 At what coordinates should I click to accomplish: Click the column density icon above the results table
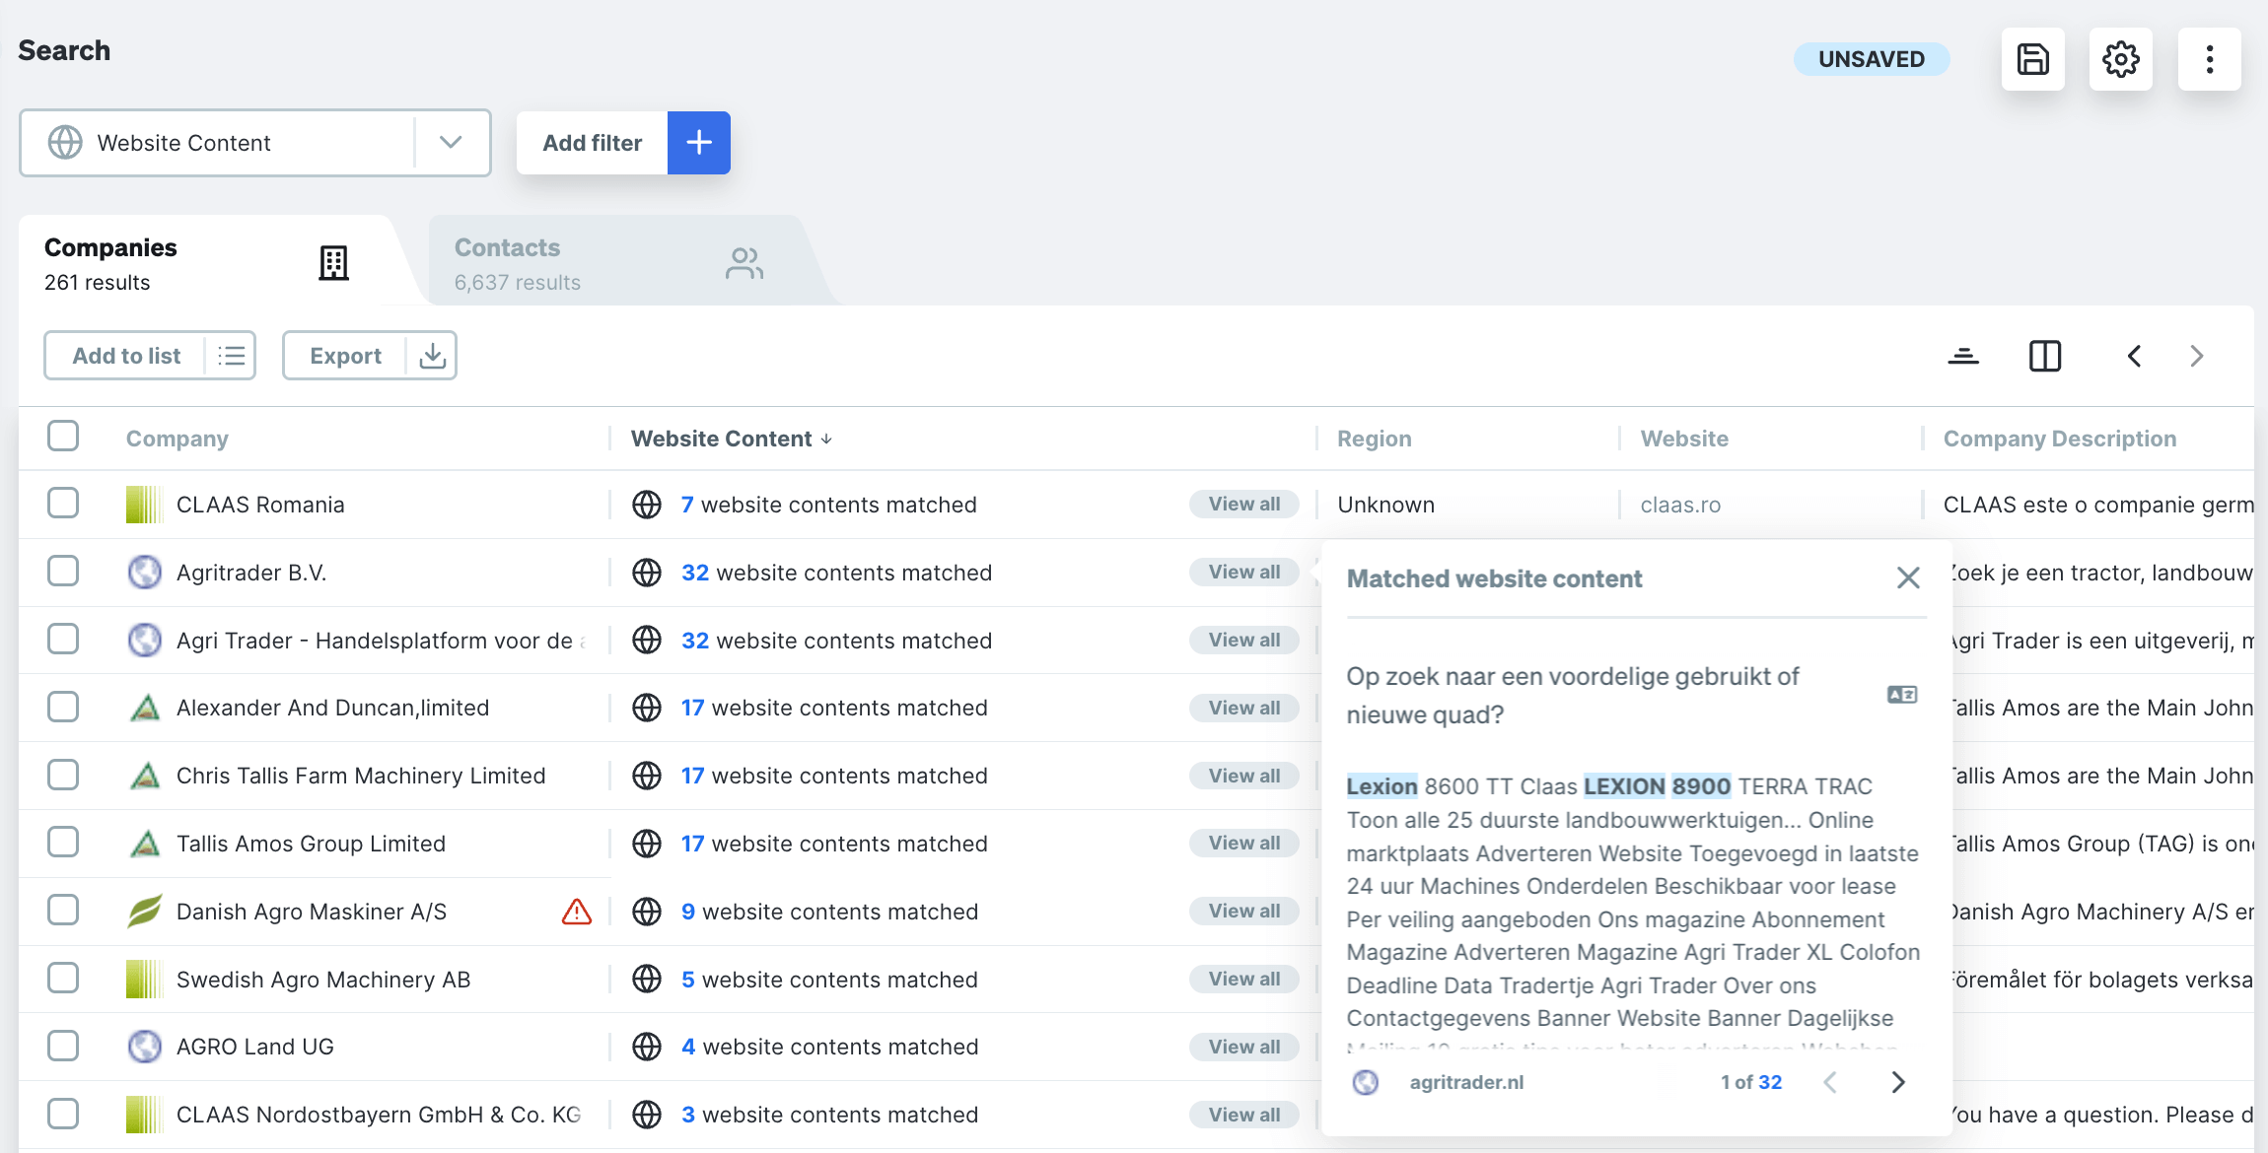point(1963,356)
